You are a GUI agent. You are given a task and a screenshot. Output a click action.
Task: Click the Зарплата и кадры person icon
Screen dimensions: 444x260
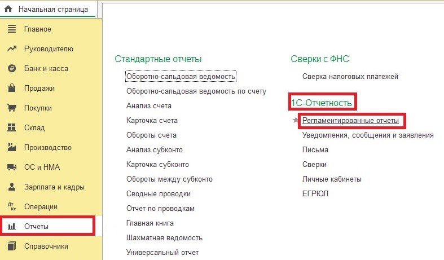coord(12,187)
